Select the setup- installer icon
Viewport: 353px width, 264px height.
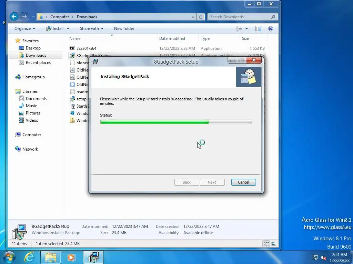coord(72,99)
